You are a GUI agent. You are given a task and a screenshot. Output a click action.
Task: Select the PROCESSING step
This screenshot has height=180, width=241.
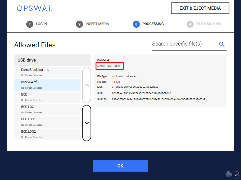pos(148,24)
